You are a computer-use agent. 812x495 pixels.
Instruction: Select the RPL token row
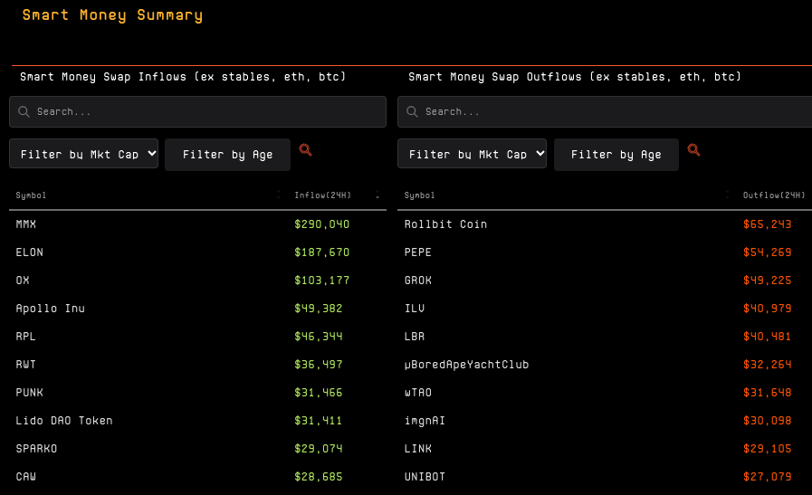pos(198,336)
